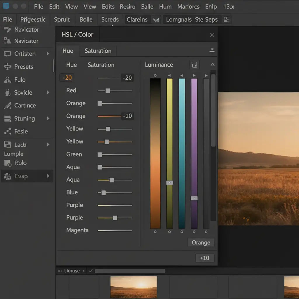This screenshot has height=299, width=299.
Task: Collapse the Luminance section with the chevron
Action: (213, 65)
